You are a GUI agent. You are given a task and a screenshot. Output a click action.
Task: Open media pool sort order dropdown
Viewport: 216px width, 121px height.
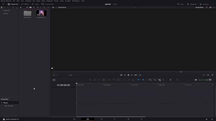pyautogui.click(x=44, y=7)
